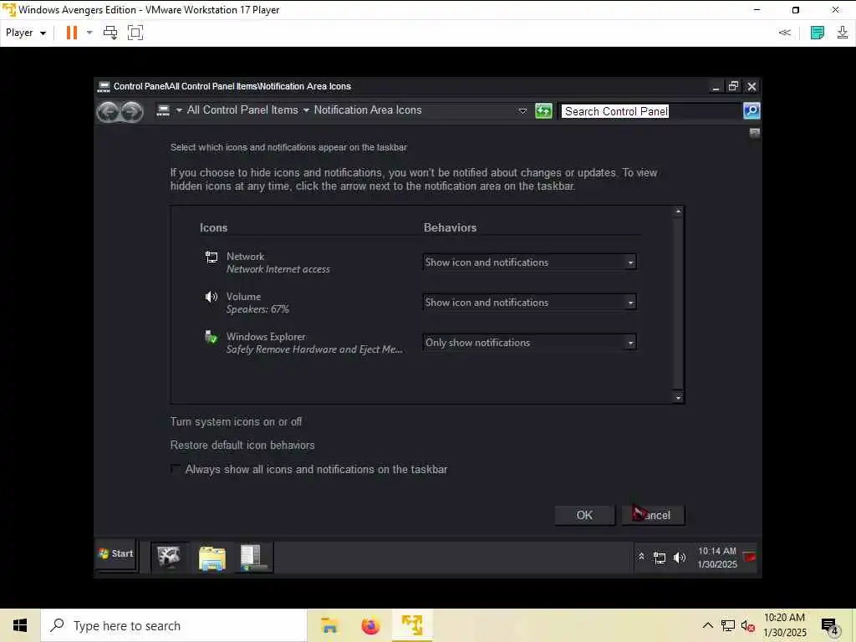856x642 pixels.
Task: Open address bar history dropdown
Action: pyautogui.click(x=522, y=111)
